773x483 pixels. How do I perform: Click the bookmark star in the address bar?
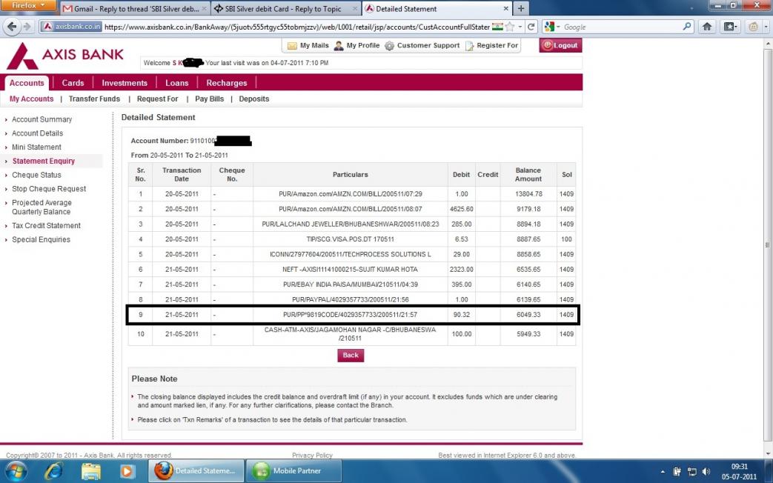coord(510,27)
